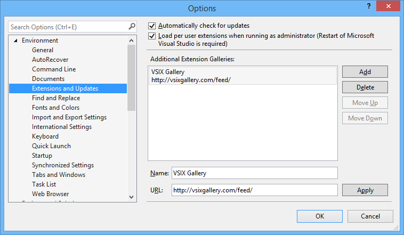The width and height of the screenshot is (404, 235).
Task: Select Task List in tree
Action: [44, 184]
